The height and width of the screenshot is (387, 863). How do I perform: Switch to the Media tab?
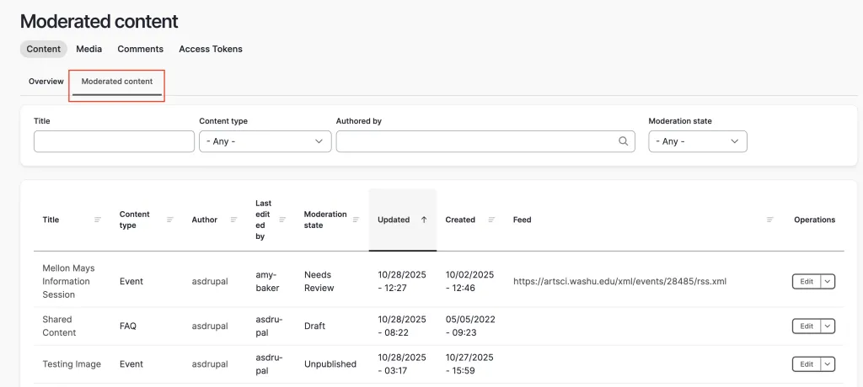pos(88,49)
